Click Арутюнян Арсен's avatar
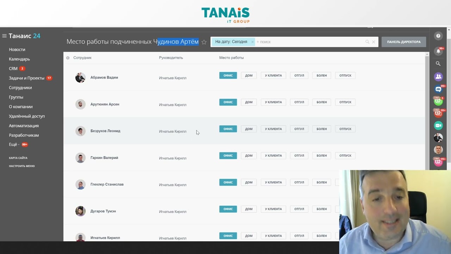 [x=80, y=104]
